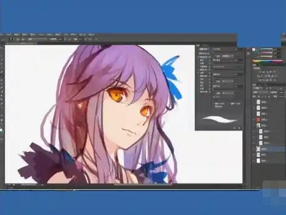Click the rainbow color spectrum ramp

pos(267,61)
